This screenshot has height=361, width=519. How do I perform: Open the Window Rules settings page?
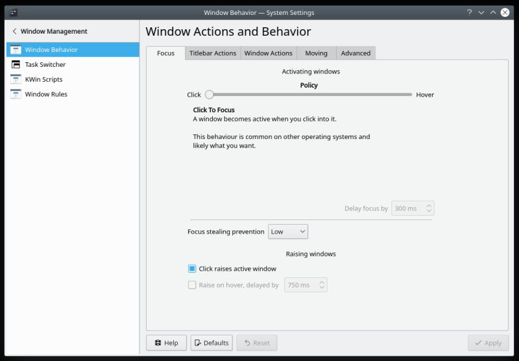coord(73,94)
